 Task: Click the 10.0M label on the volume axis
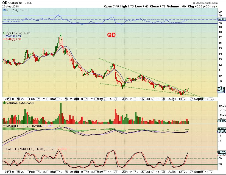click(x=222, y=106)
